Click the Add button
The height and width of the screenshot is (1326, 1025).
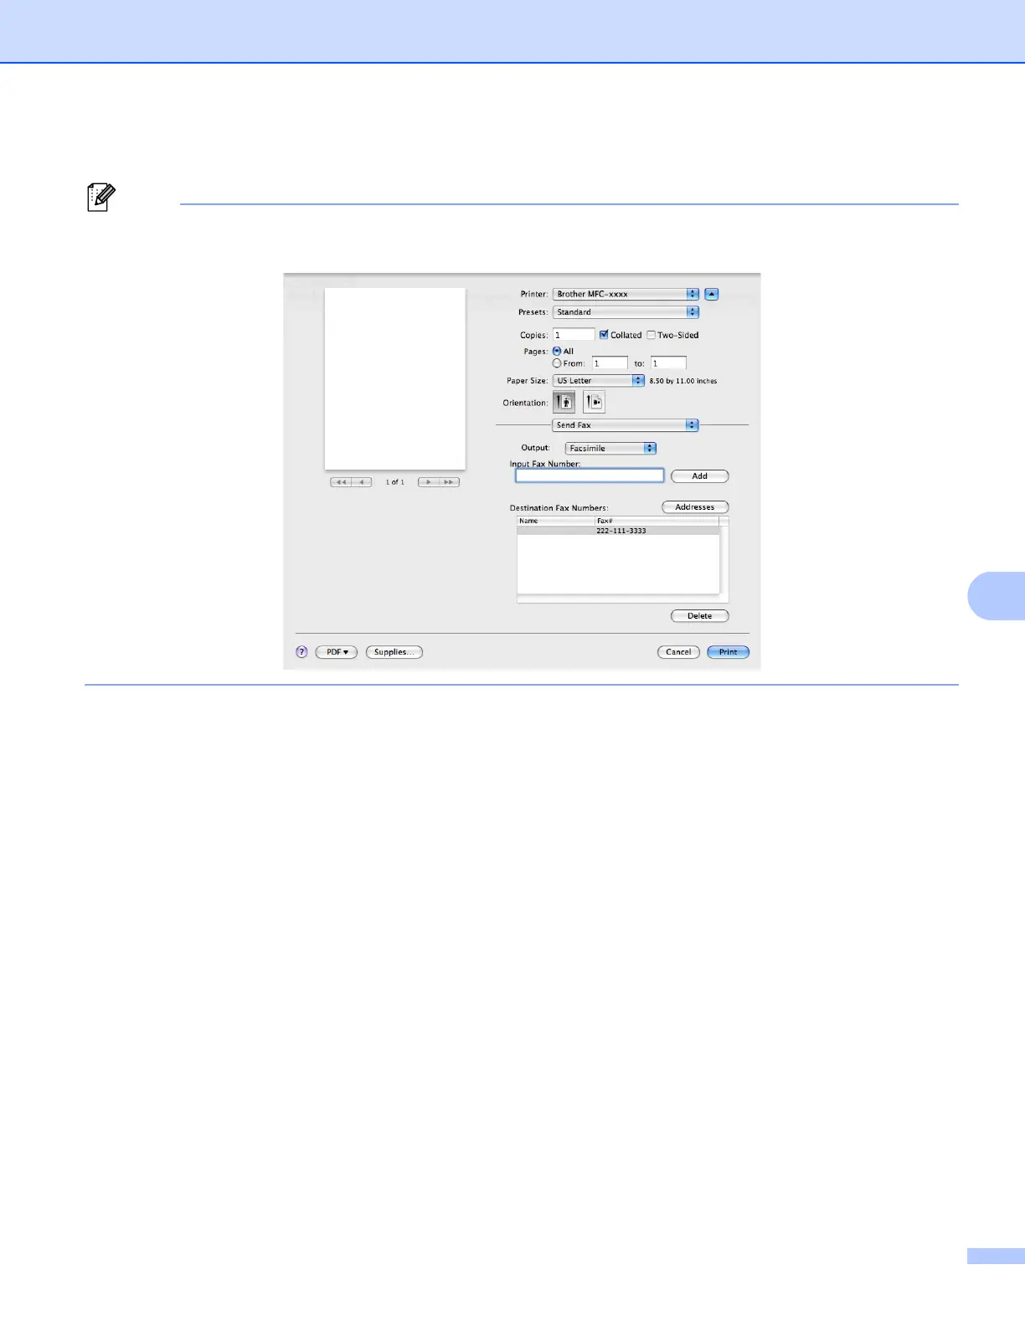tap(700, 476)
